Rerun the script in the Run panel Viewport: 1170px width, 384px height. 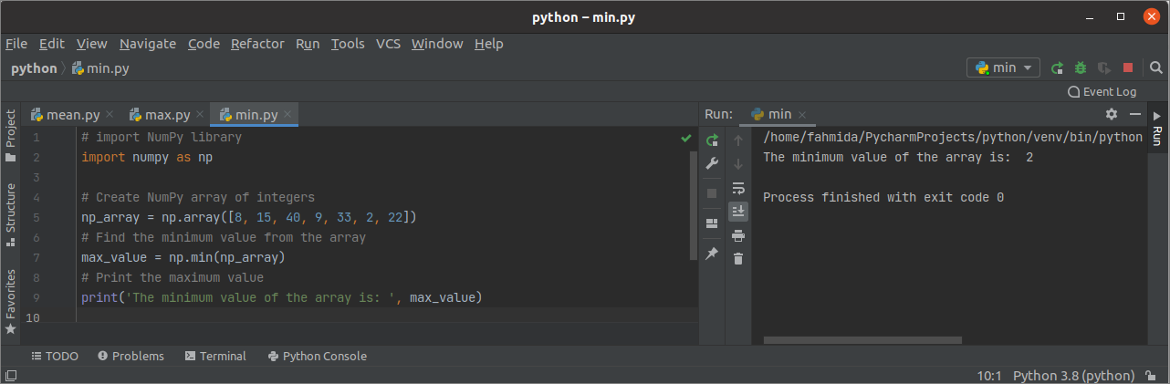pos(713,140)
